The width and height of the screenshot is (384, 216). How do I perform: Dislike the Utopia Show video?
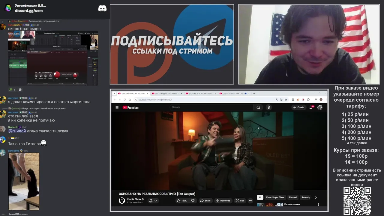[193, 201]
